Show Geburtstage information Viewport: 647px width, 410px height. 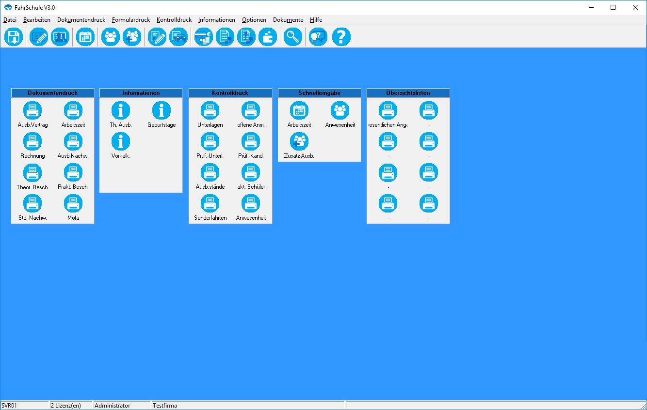(162, 111)
